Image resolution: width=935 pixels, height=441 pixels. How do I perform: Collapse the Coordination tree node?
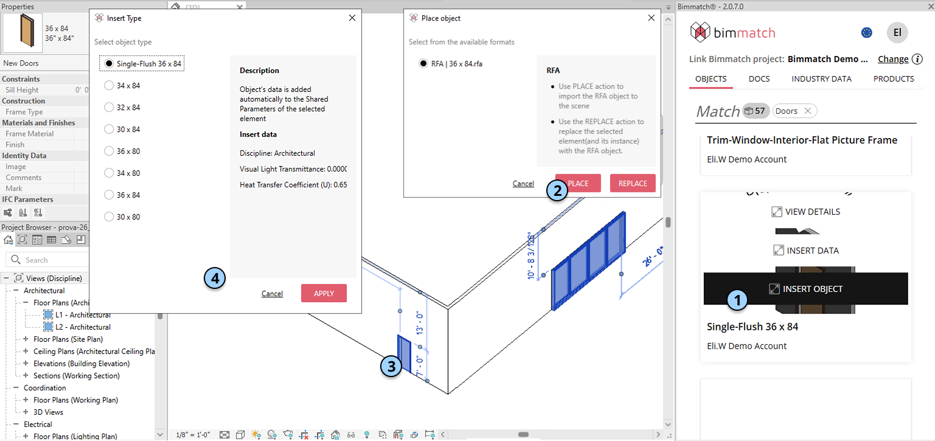(16, 387)
